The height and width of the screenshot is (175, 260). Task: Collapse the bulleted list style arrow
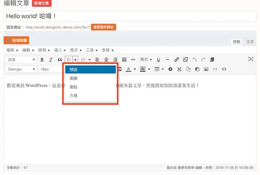click(x=75, y=60)
